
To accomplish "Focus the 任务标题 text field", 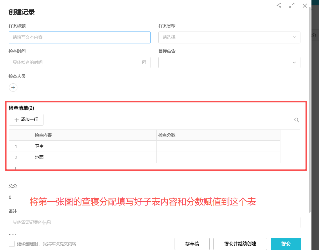I will point(79,37).
